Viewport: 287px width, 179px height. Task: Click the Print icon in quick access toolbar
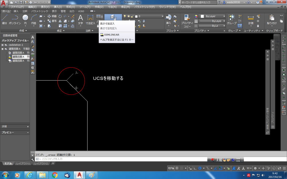tap(31, 2)
